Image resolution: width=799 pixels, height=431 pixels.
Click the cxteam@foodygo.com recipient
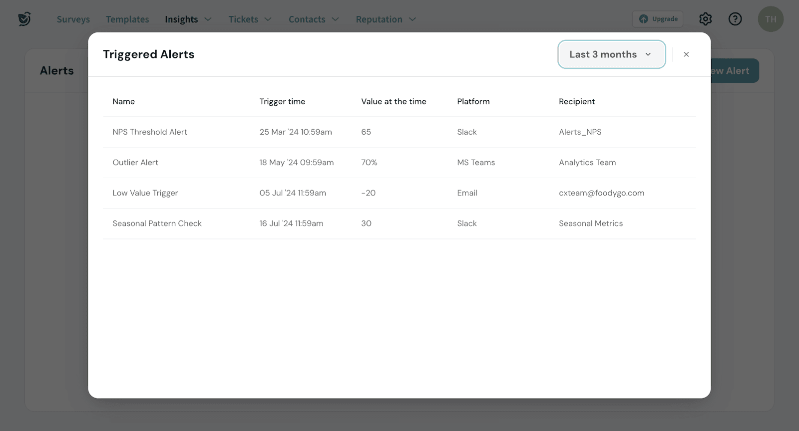601,193
